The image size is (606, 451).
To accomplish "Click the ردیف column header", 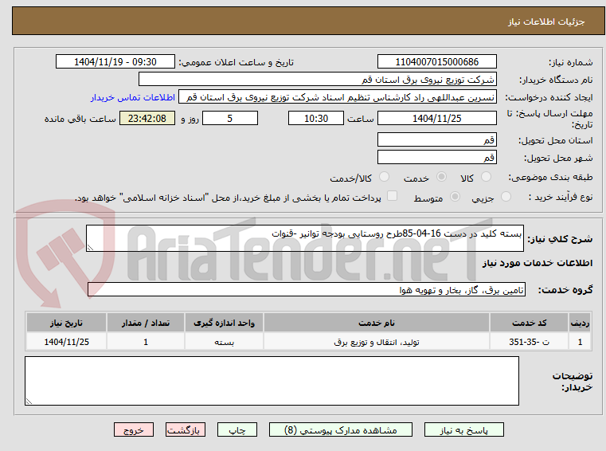I will 580,323.
